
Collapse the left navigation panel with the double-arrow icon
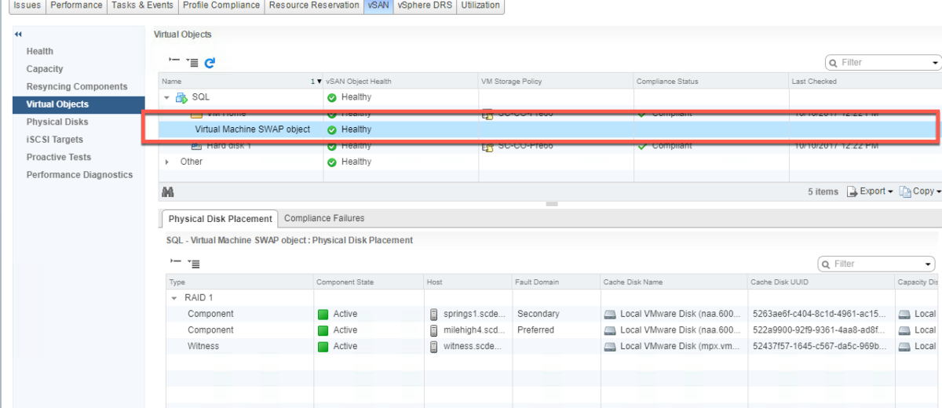pos(18,35)
